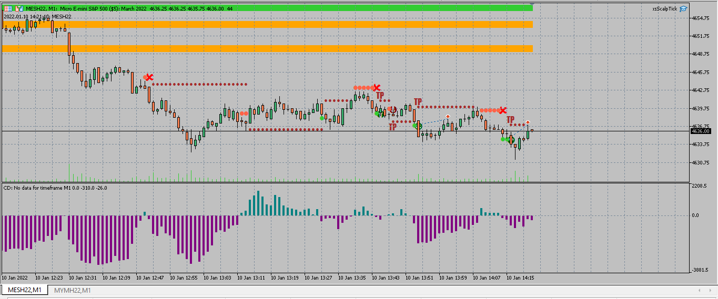718x299 pixels.
Task: Click the 4648.75 price axis label
Action: (700, 54)
